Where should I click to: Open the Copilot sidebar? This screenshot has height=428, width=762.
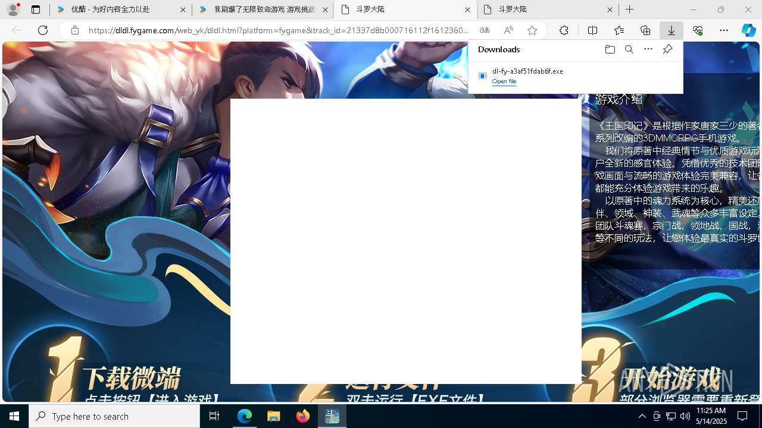(748, 30)
